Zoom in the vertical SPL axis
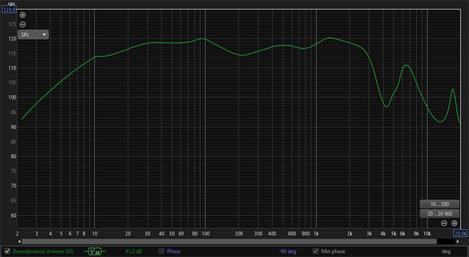 (22, 15)
